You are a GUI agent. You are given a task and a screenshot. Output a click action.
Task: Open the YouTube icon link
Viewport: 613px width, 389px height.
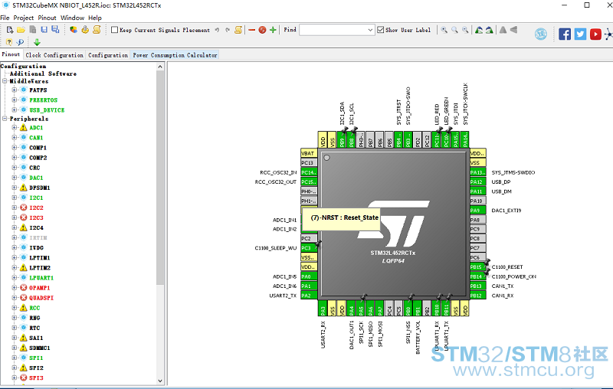595,34
